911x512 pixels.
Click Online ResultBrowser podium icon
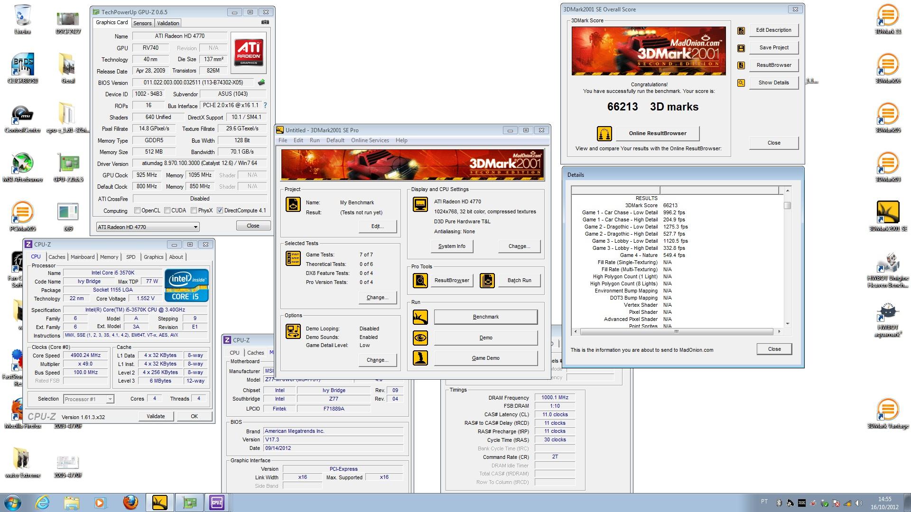click(604, 134)
